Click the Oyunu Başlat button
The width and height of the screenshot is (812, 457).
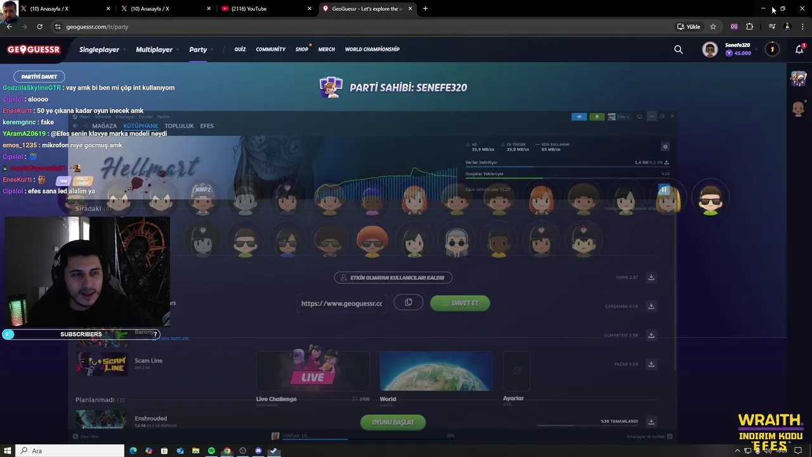(x=393, y=422)
